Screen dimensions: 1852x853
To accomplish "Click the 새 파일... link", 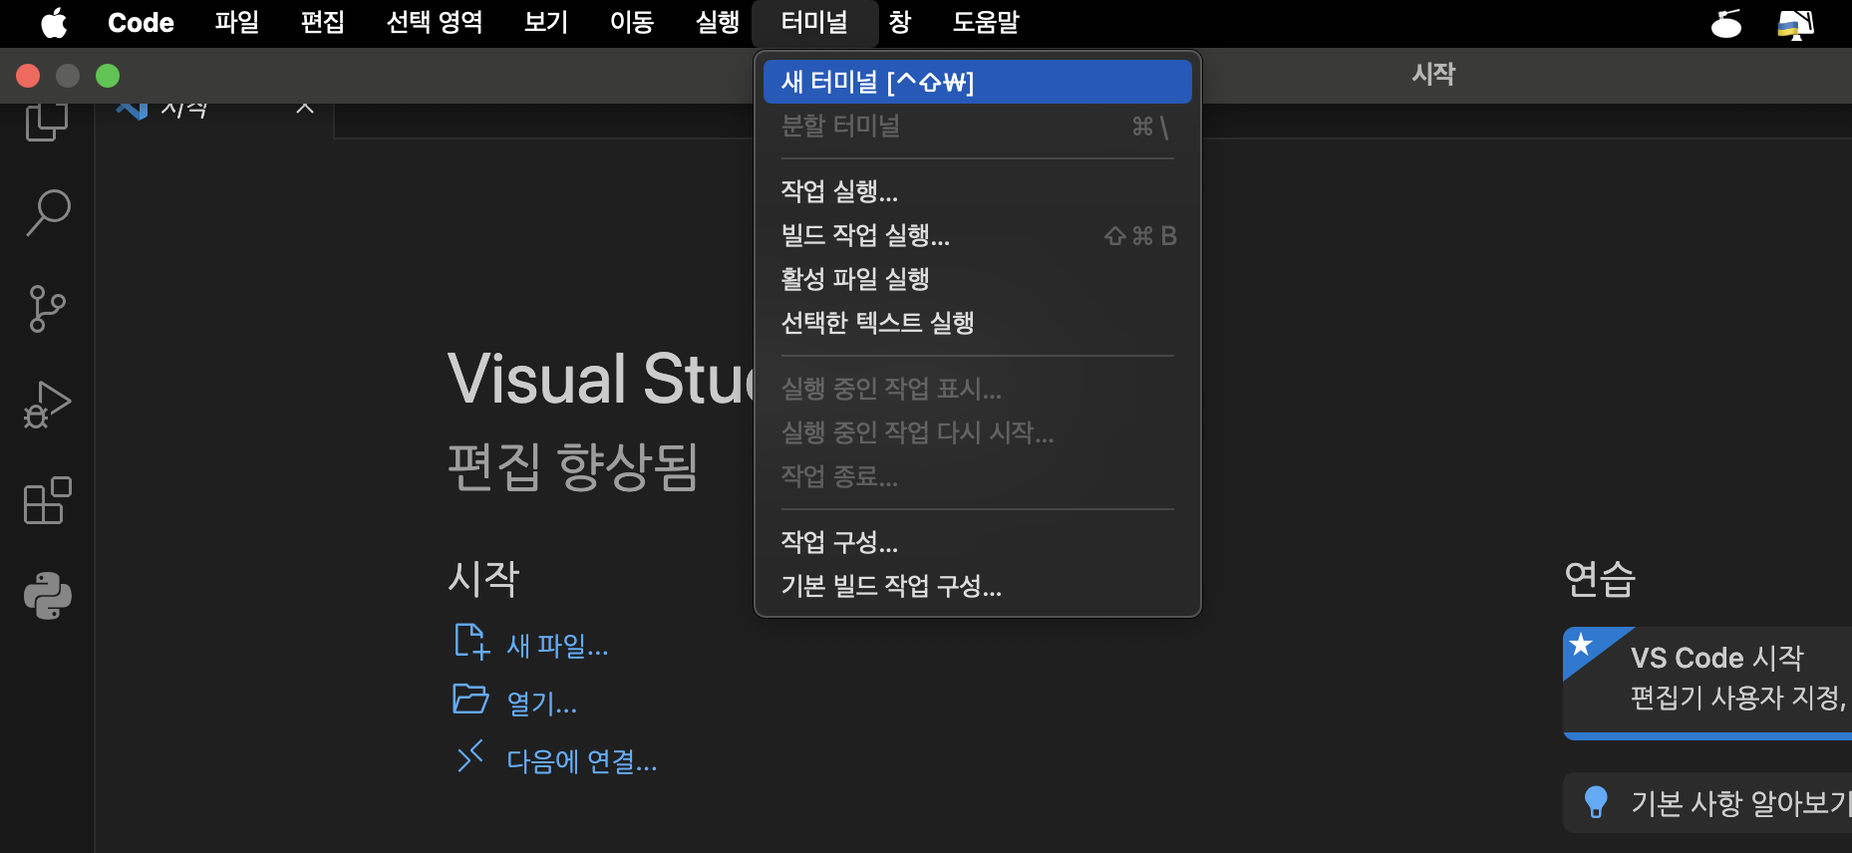I will coord(557,646).
